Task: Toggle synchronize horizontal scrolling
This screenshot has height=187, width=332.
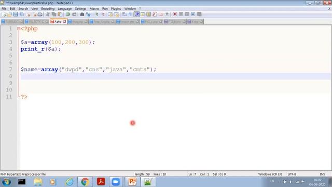Action: [116, 14]
